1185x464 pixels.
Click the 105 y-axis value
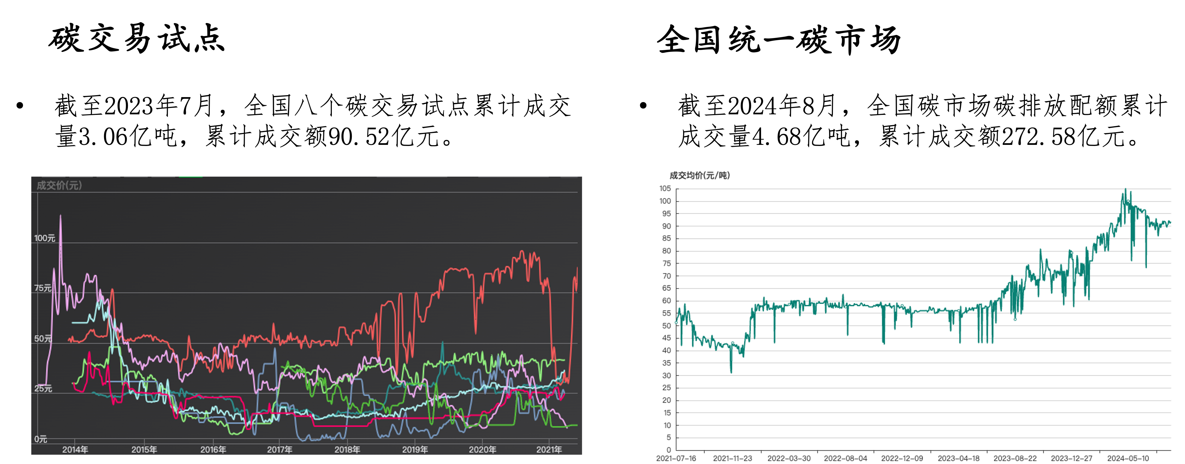pyautogui.click(x=665, y=188)
